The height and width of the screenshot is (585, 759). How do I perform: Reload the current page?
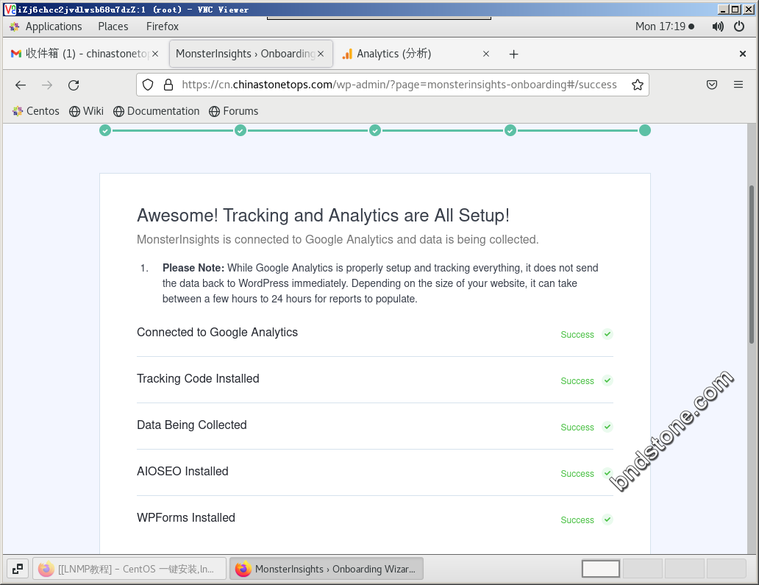[x=74, y=85]
